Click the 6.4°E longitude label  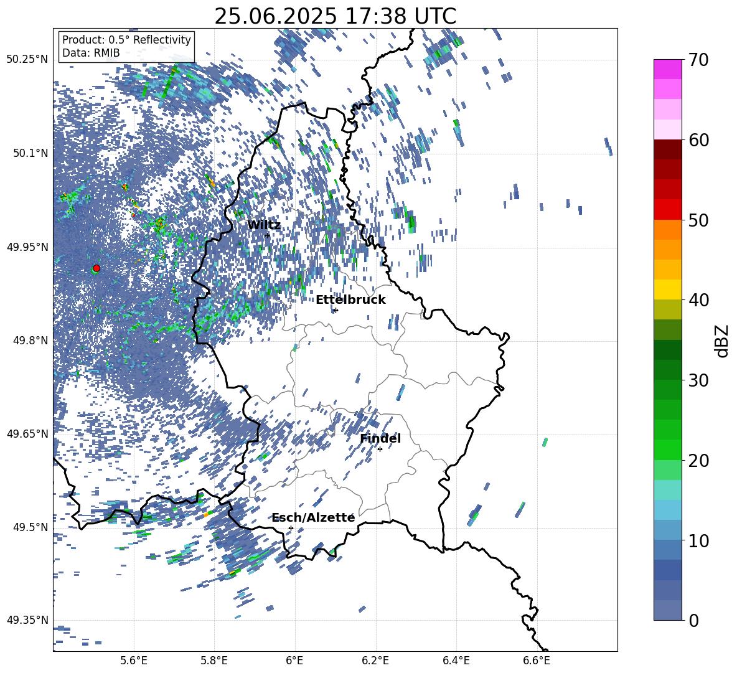tap(456, 661)
